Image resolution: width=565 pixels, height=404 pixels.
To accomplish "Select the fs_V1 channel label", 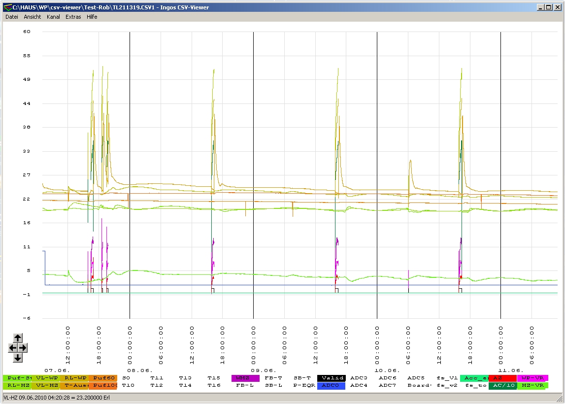I will point(447,378).
